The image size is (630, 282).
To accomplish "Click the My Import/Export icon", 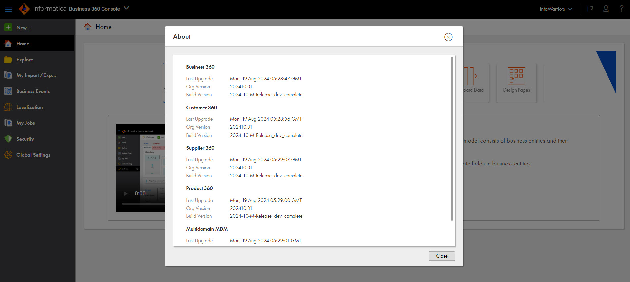I will 8,75.
